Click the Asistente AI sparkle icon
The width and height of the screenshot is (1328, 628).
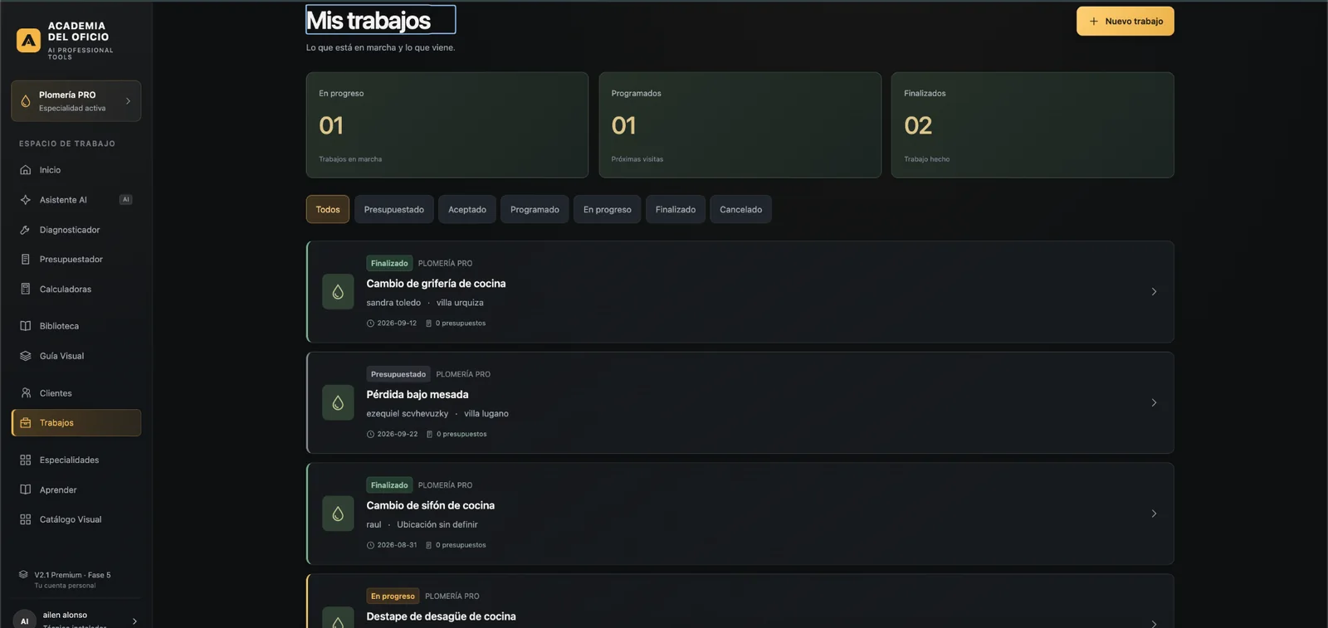pos(26,200)
